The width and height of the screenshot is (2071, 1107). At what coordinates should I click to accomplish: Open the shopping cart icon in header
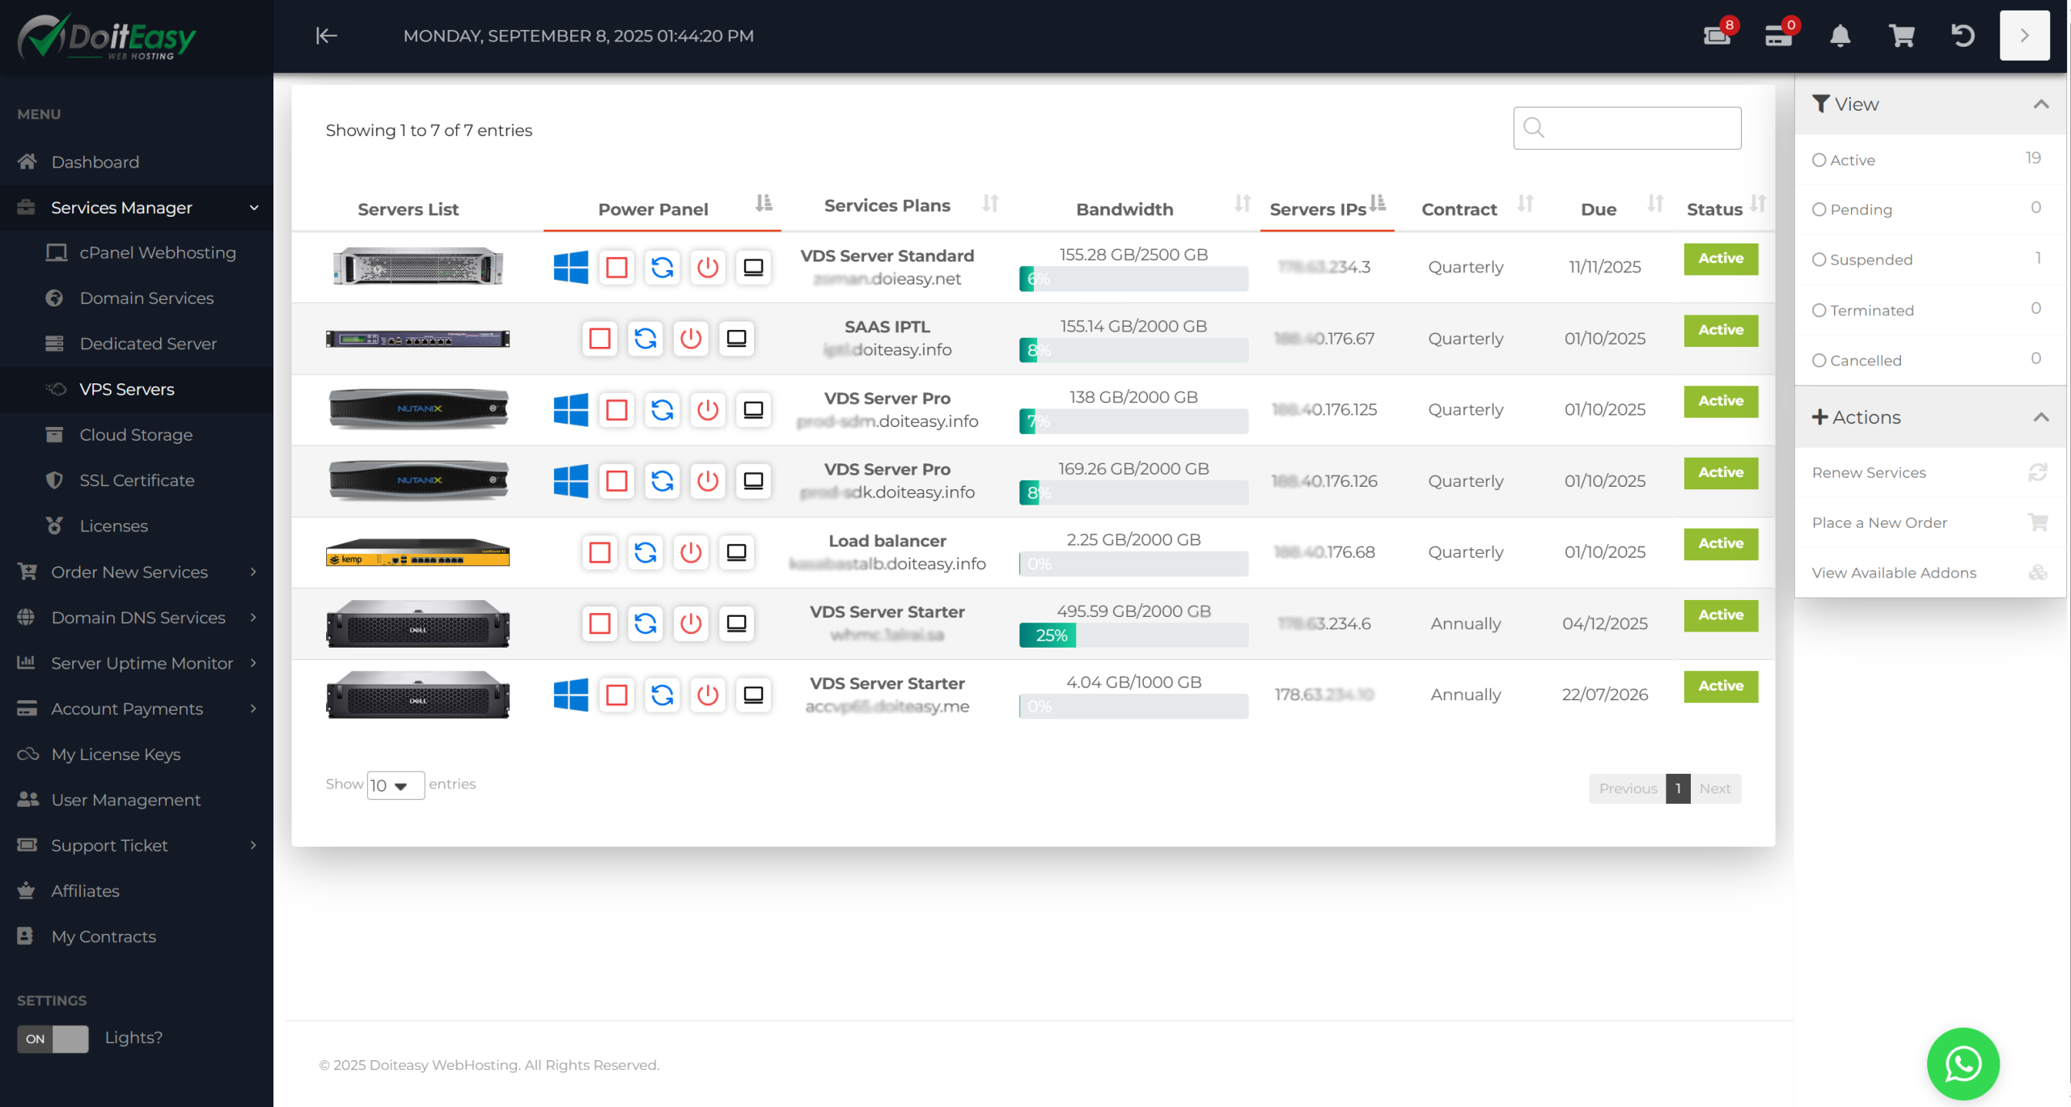[x=1901, y=36]
